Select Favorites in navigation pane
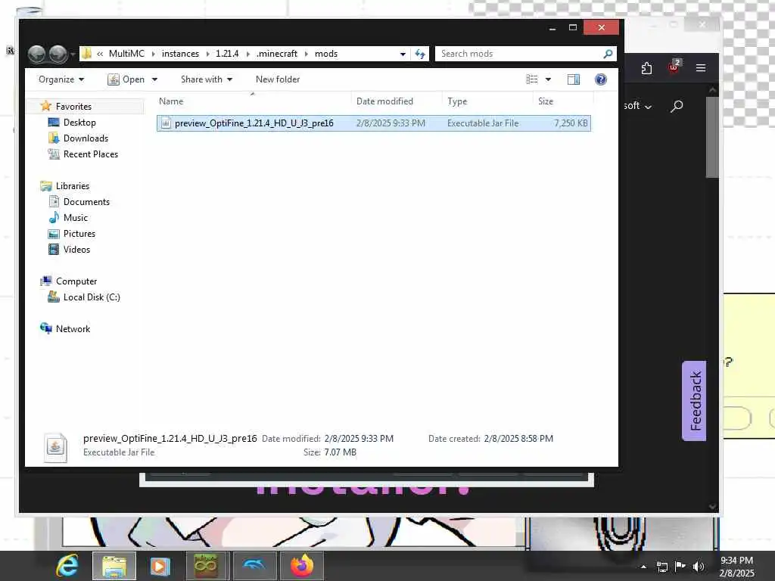This screenshot has width=775, height=581. (x=73, y=106)
